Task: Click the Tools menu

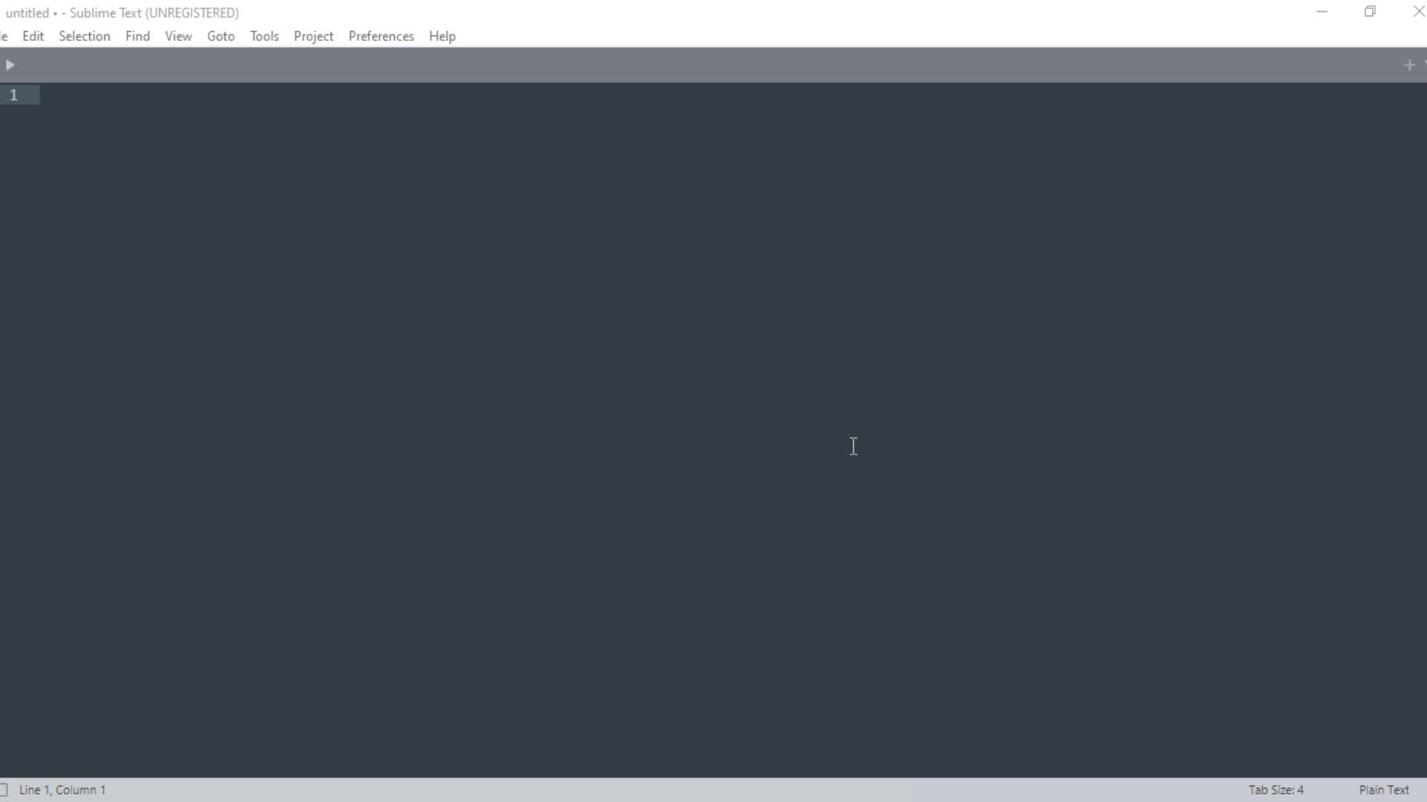Action: coord(264,35)
